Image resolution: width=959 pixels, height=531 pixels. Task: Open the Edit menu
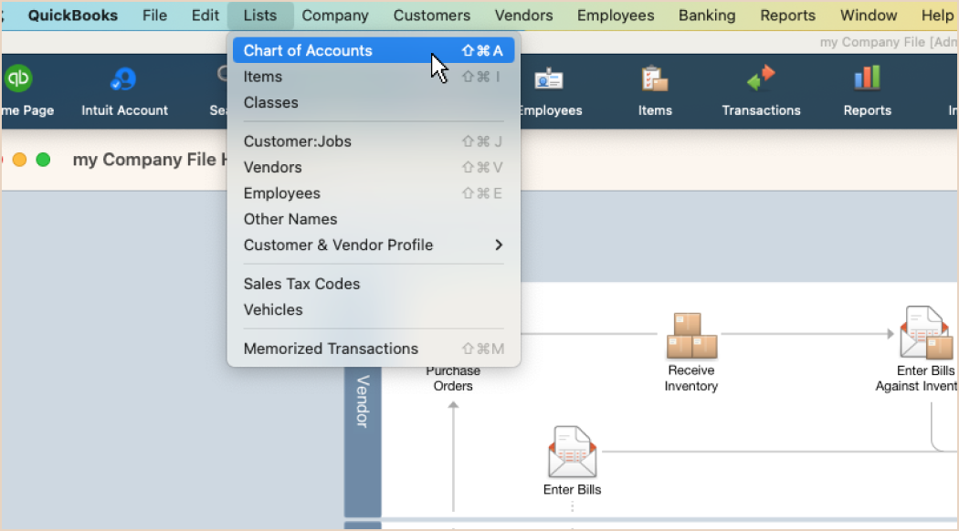pyautogui.click(x=205, y=16)
